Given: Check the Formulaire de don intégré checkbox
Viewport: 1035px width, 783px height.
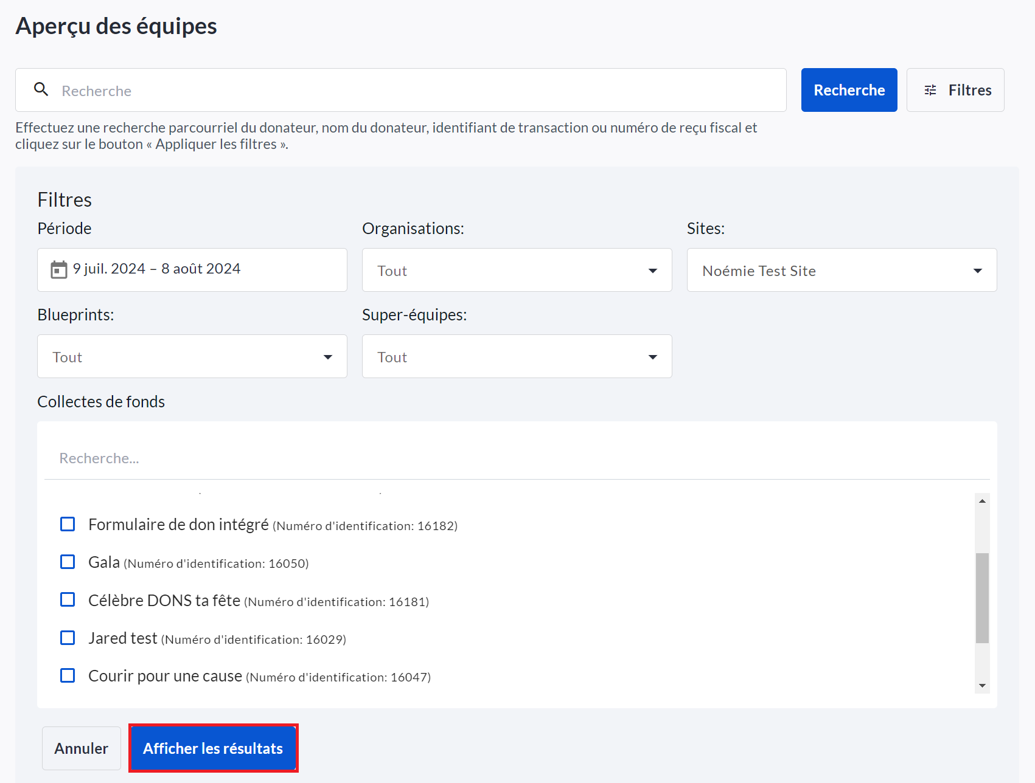Looking at the screenshot, I should click(x=68, y=524).
